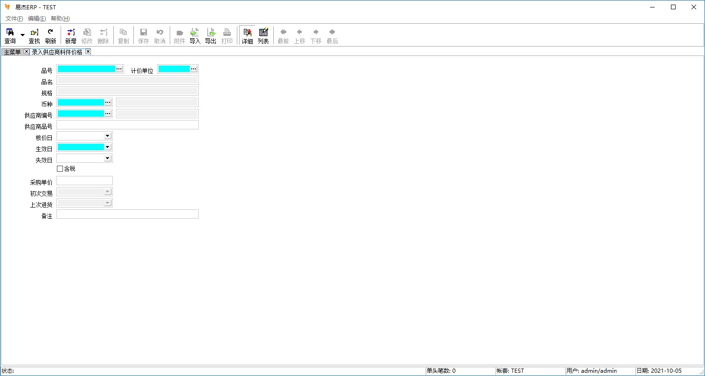Click the 供应商编号 lookup ellipsis button
Screen dimensions: 705x376
pyautogui.click(x=108, y=114)
